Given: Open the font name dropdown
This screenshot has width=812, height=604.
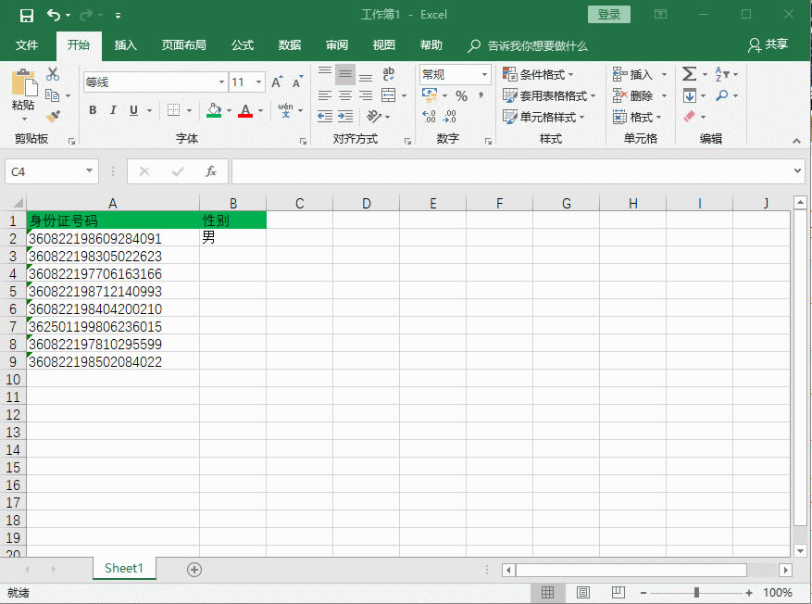Looking at the screenshot, I should point(220,82).
